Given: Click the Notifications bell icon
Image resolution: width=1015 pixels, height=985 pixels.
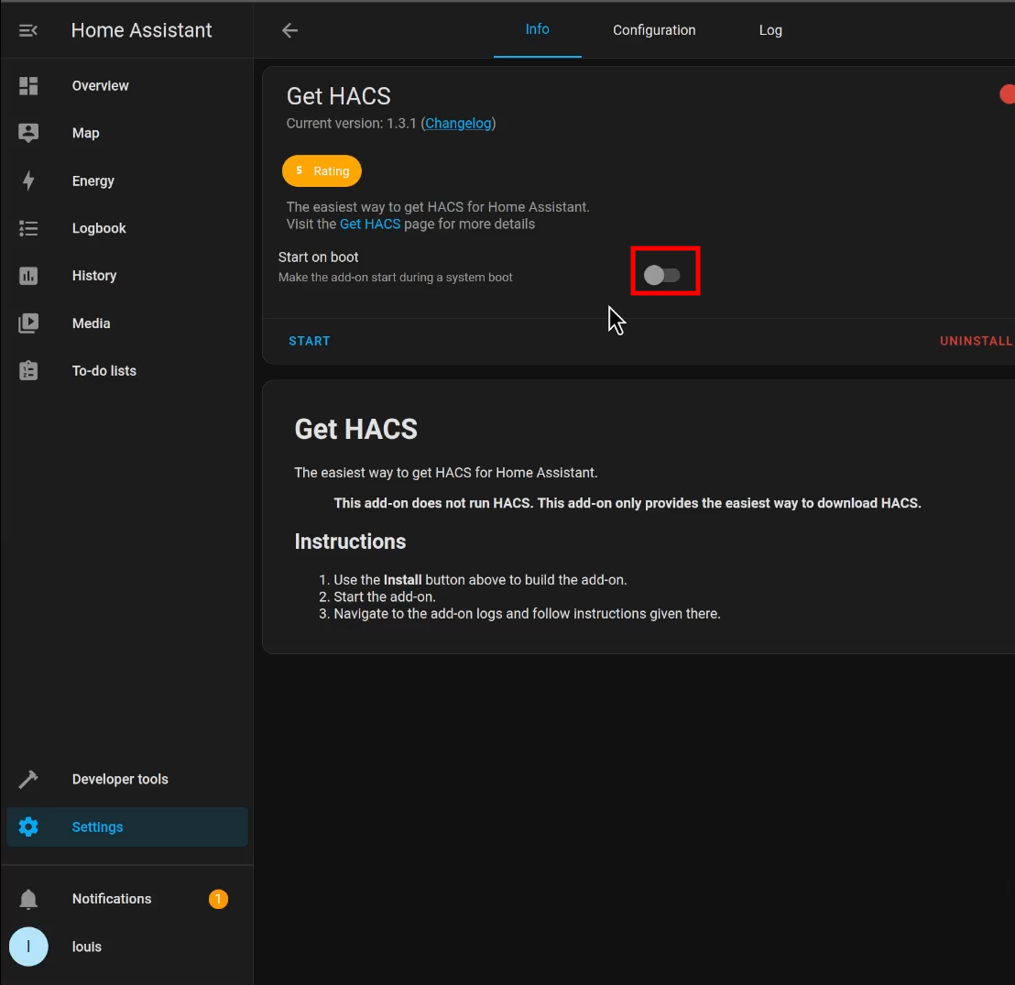Looking at the screenshot, I should tap(28, 899).
